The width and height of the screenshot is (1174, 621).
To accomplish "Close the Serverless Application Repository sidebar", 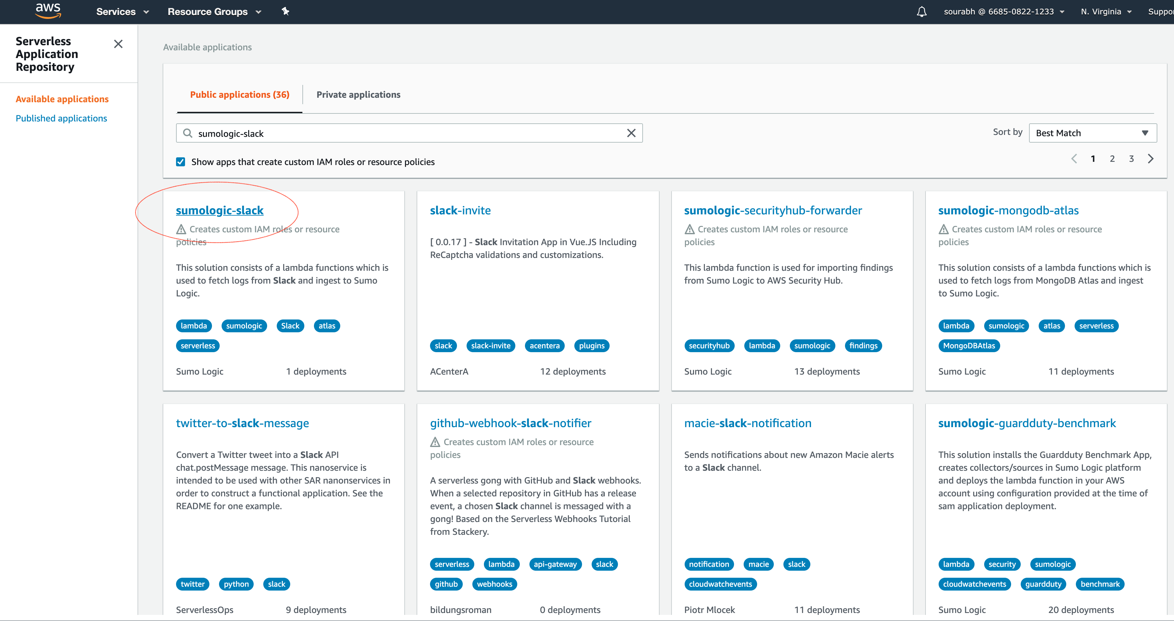I will [118, 44].
